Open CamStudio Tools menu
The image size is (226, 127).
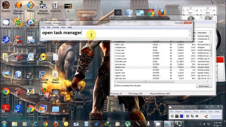point(196,111)
